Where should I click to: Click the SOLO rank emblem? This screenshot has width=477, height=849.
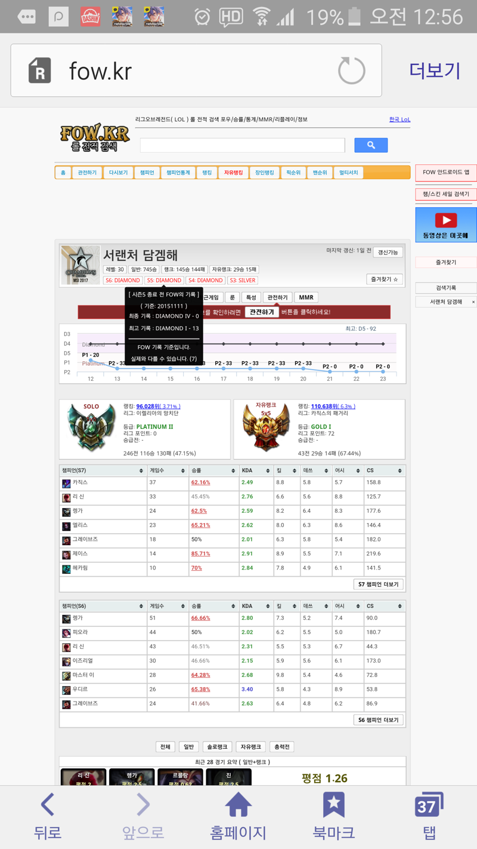pyautogui.click(x=91, y=427)
